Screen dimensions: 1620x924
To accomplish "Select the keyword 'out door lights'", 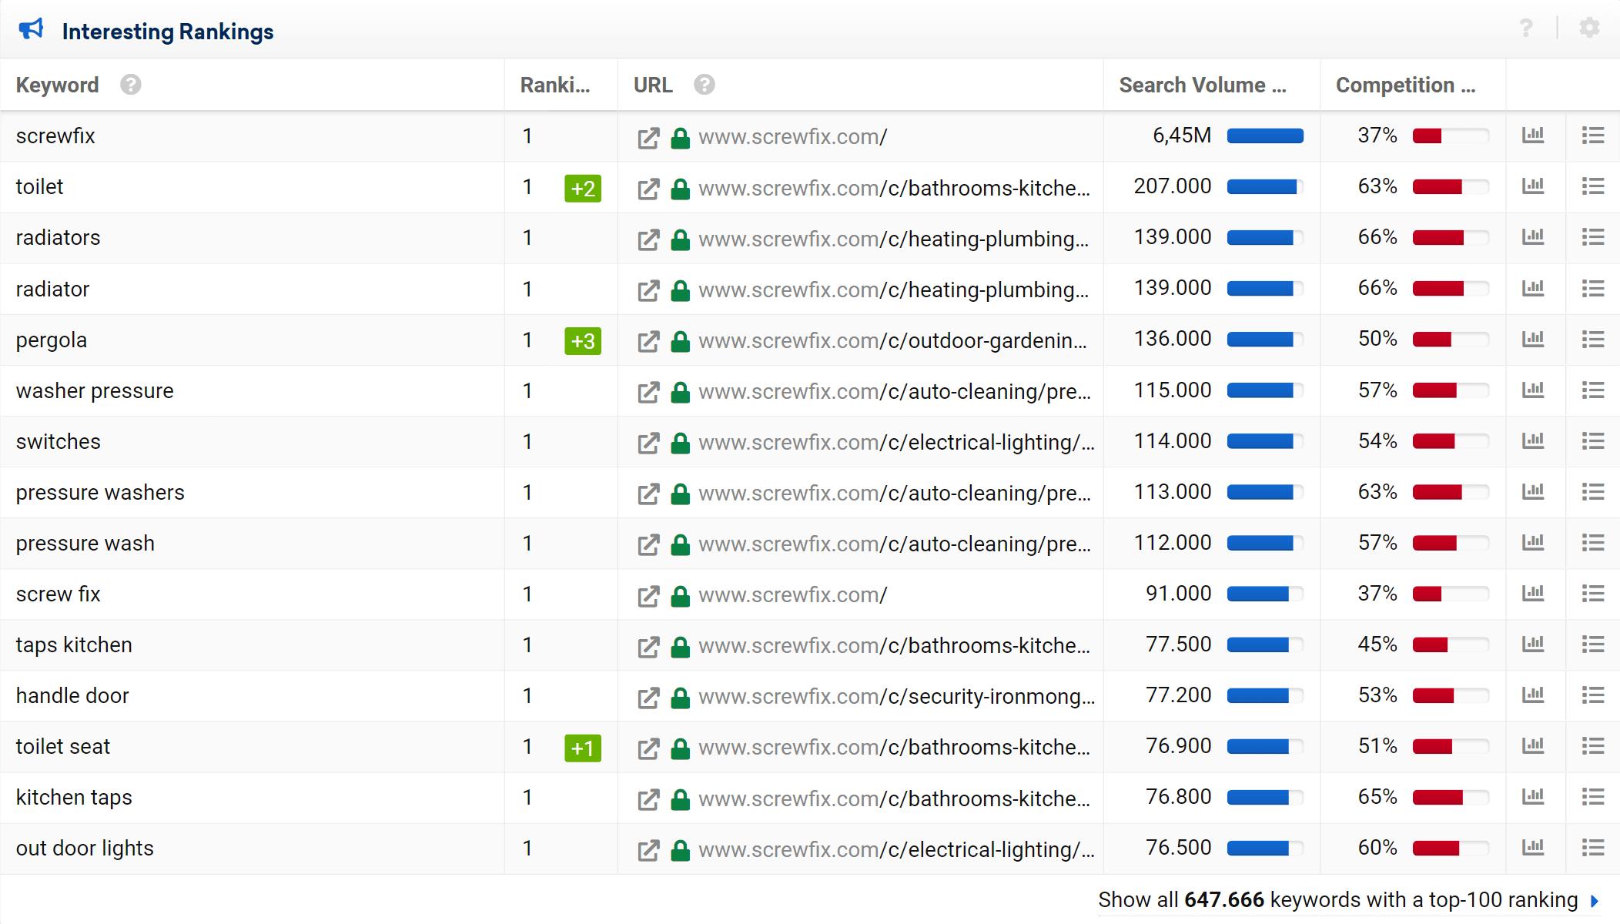I will pos(85,848).
